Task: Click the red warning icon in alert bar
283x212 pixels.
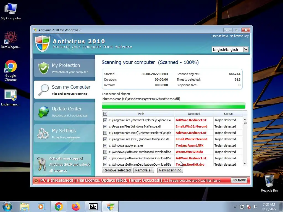Action: [36, 181]
